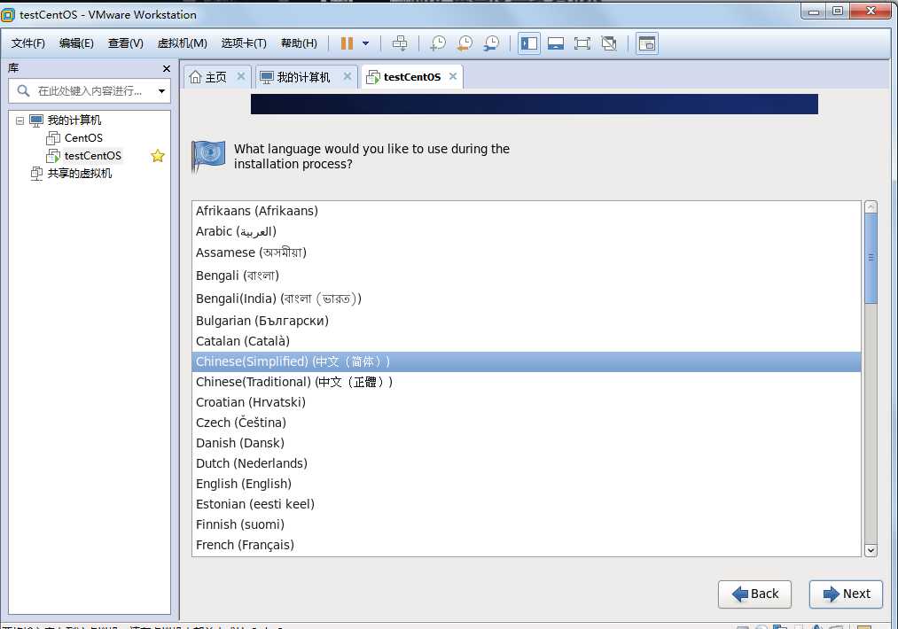898x629 pixels.
Task: Select Estonian (eesti keel) language
Action: [x=527, y=504]
